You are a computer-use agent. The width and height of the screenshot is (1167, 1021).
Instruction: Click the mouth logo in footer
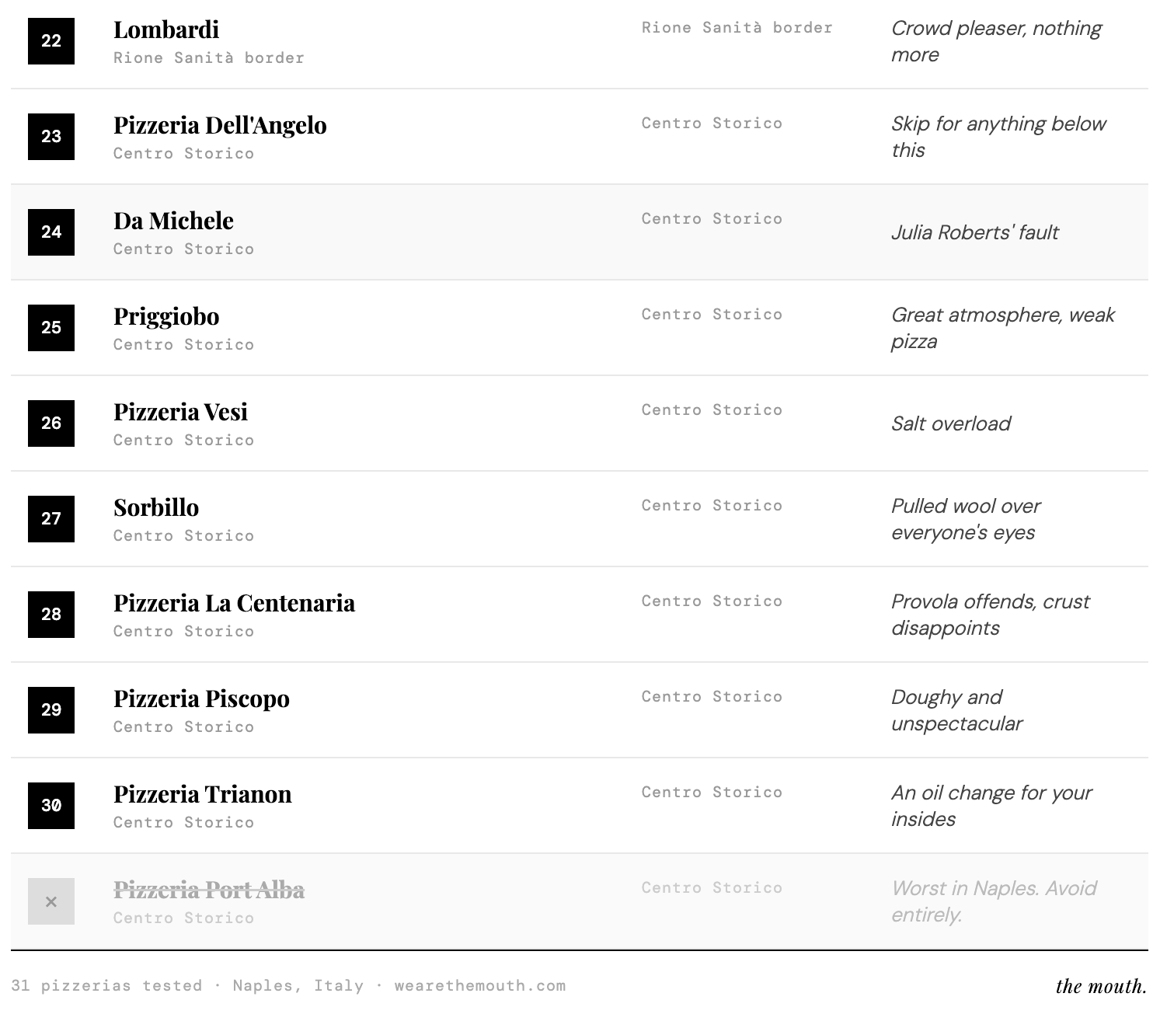[x=1101, y=987]
